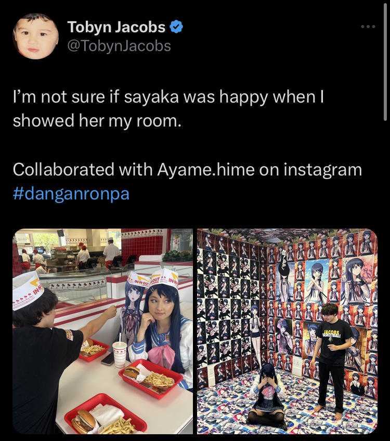Click the blue verified checkmark badge
The image size is (390, 441).
pyautogui.click(x=176, y=27)
